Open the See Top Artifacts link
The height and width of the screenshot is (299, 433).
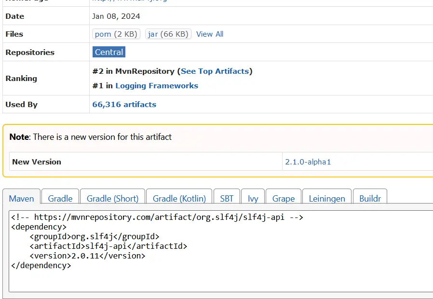coord(215,71)
